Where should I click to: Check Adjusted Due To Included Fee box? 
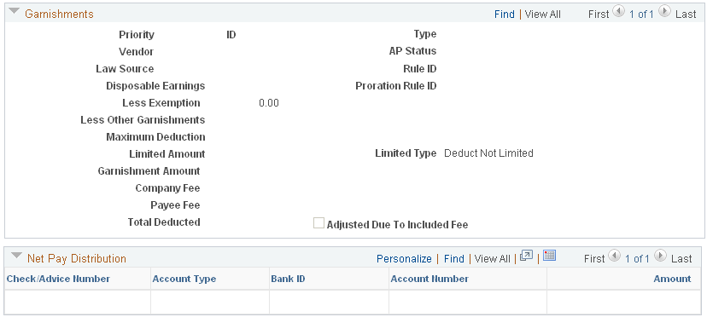click(x=318, y=223)
